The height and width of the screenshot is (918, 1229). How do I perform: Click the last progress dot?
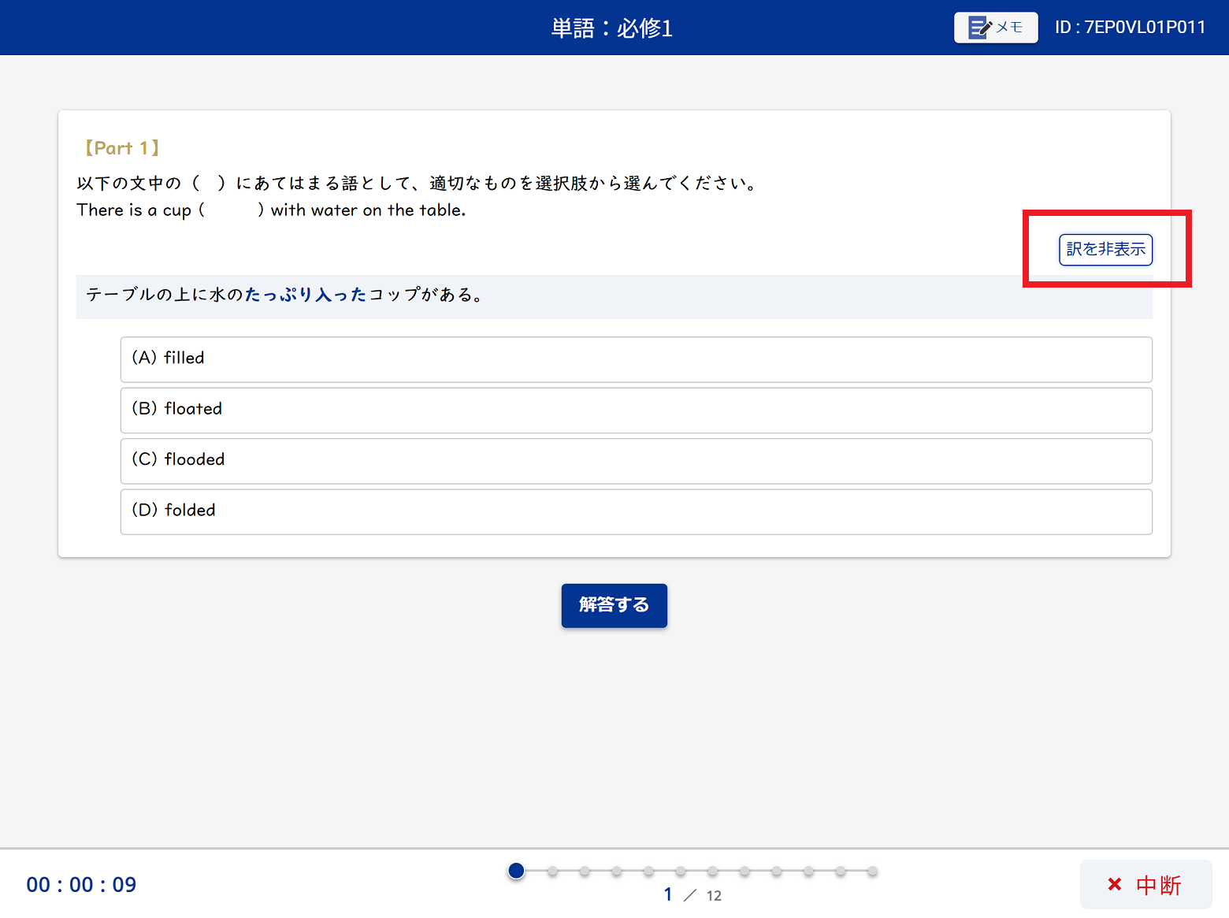872,871
